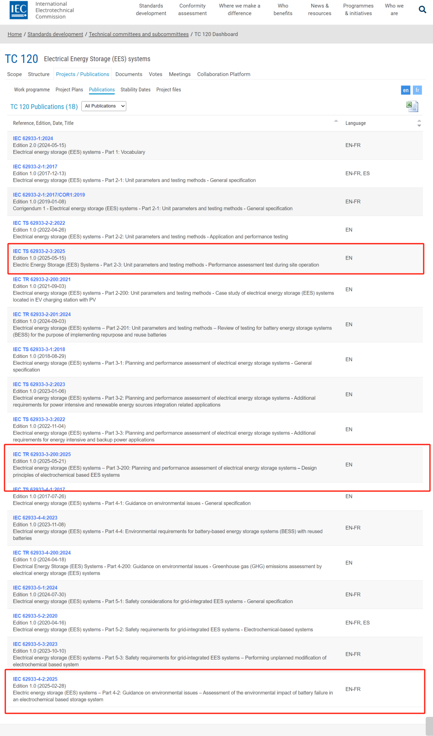433x736 pixels.
Task: Switch language to English 'en' button
Action: pos(406,90)
